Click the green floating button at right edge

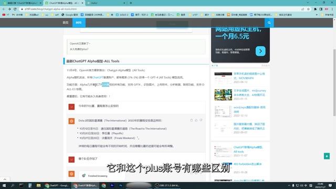[327, 156]
